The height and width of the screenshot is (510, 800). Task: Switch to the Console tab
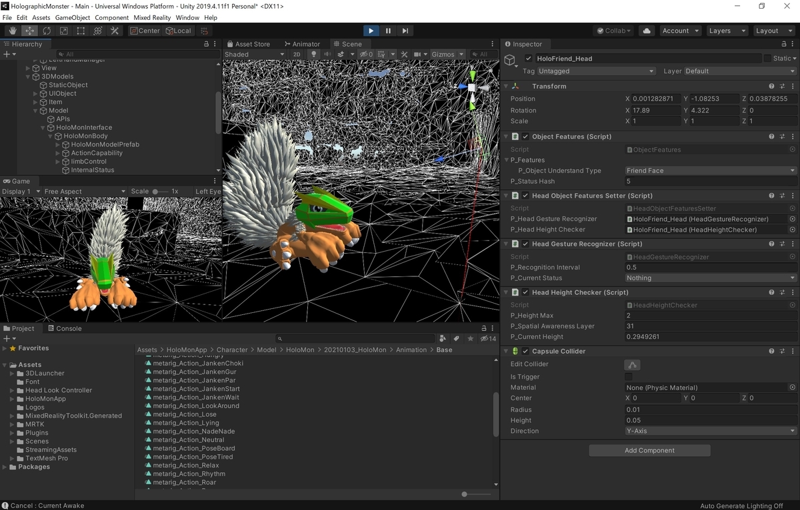click(64, 328)
